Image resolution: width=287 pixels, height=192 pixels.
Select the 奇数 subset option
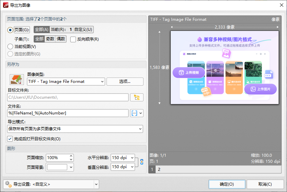(x=50, y=39)
